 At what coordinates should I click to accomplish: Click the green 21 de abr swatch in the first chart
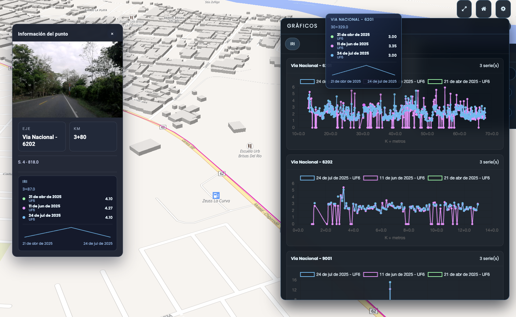click(435, 82)
